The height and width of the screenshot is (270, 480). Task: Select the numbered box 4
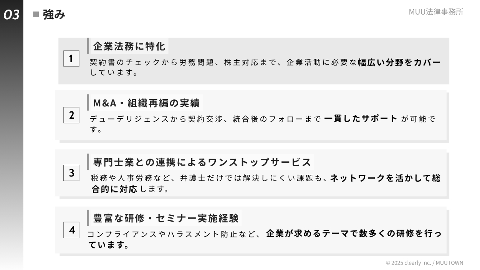[71, 230]
